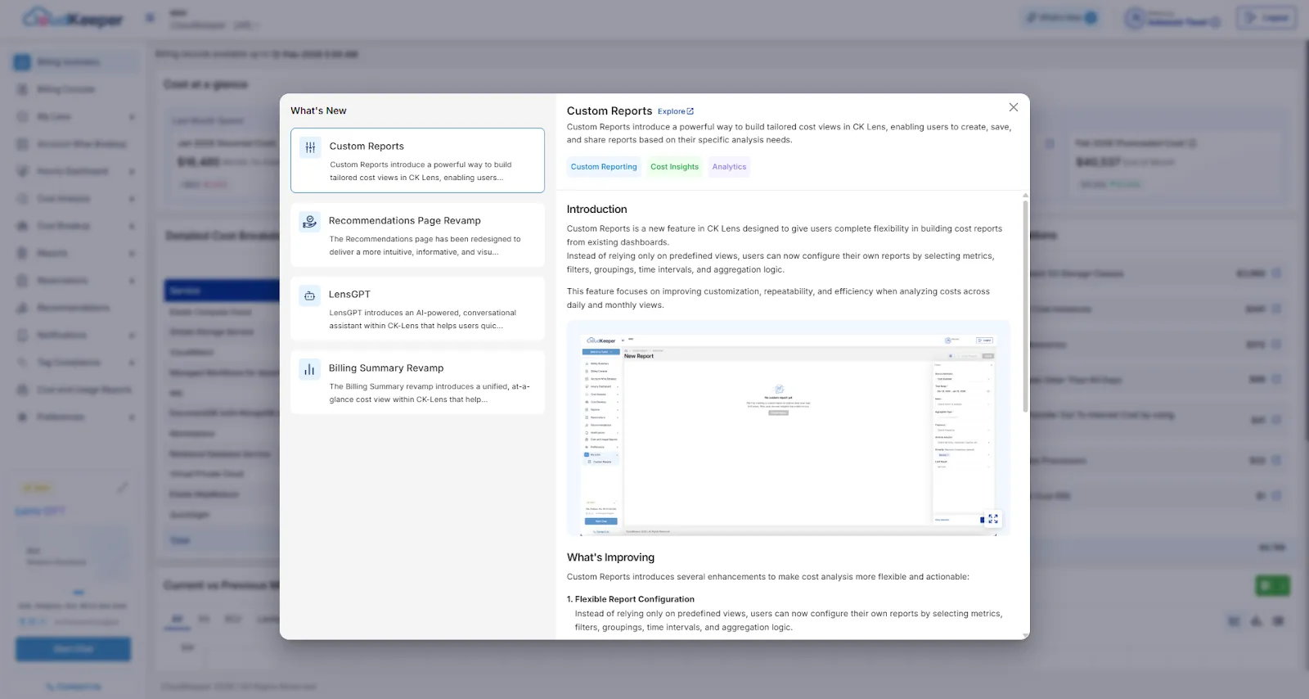Open the New Report screenshot preview

789,428
